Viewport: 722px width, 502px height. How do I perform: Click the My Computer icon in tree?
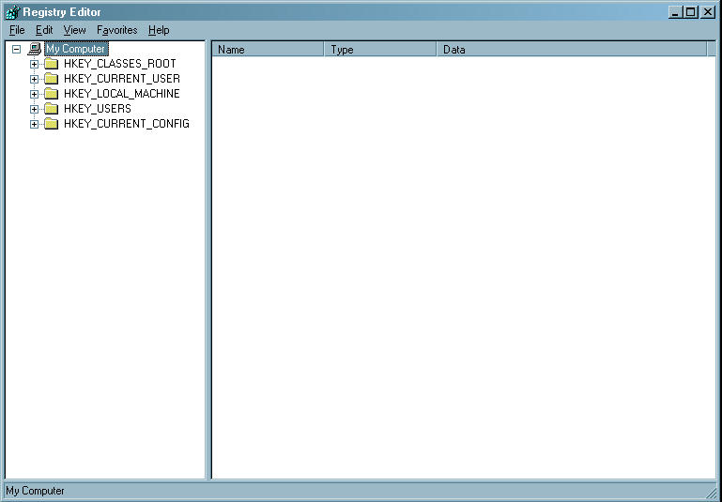tap(35, 49)
